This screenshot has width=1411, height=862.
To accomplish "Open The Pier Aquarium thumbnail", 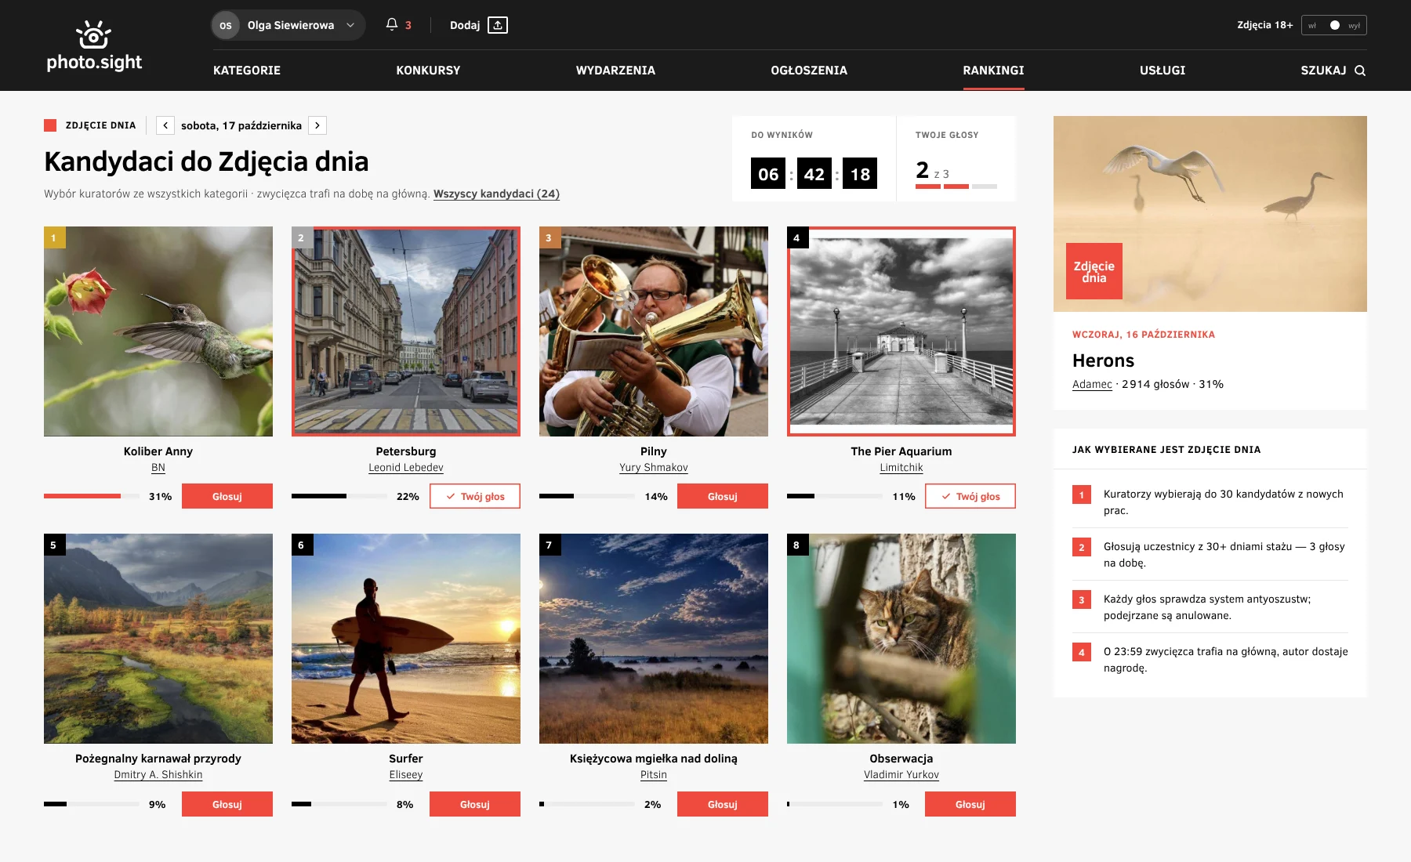I will (901, 331).
